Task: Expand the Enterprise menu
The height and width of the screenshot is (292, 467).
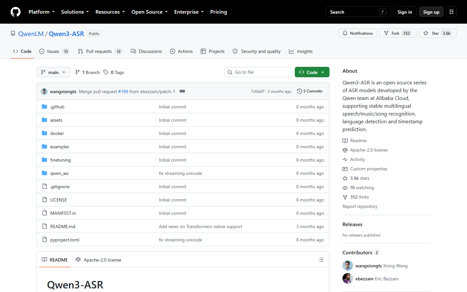Action: 189,12
